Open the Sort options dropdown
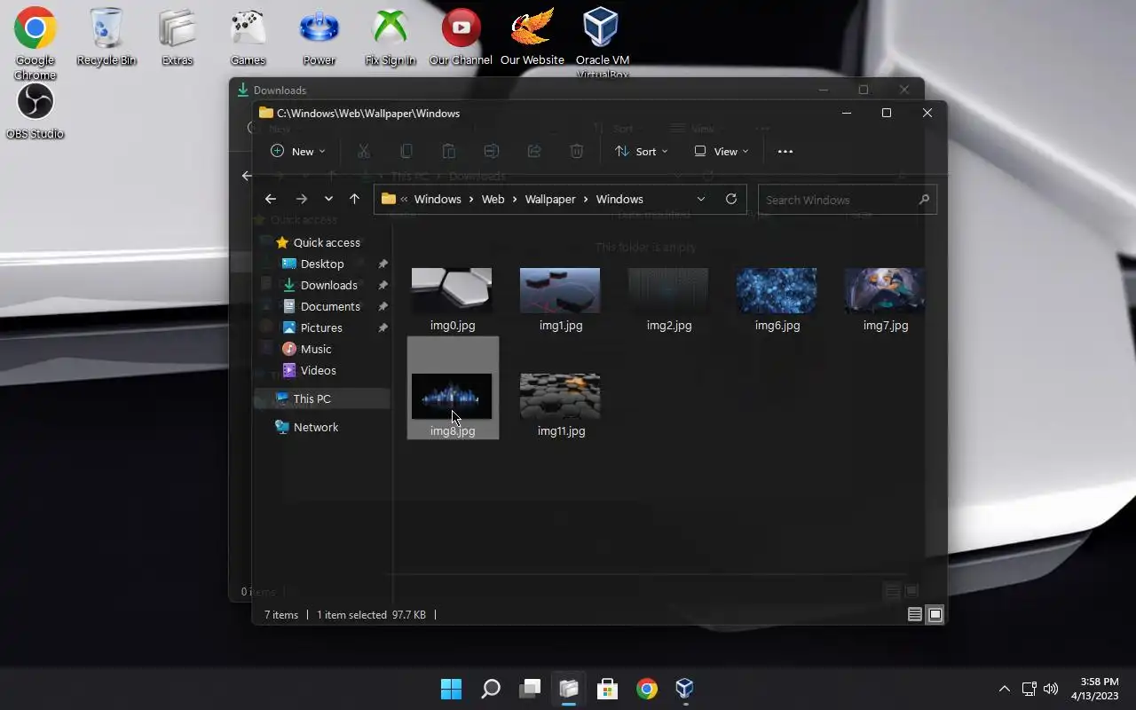This screenshot has height=710, width=1136. pyautogui.click(x=642, y=152)
